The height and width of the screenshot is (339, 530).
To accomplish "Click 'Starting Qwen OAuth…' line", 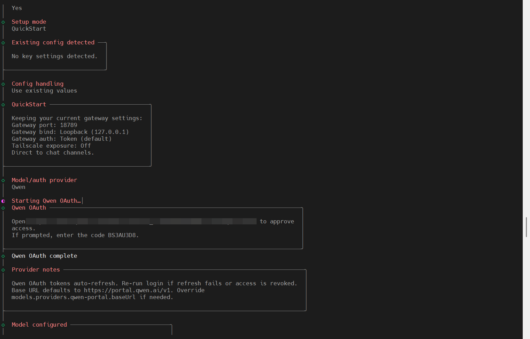I will click(46, 201).
